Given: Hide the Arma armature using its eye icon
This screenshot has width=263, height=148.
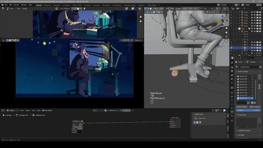Looking at the screenshot, I should coord(255,31).
